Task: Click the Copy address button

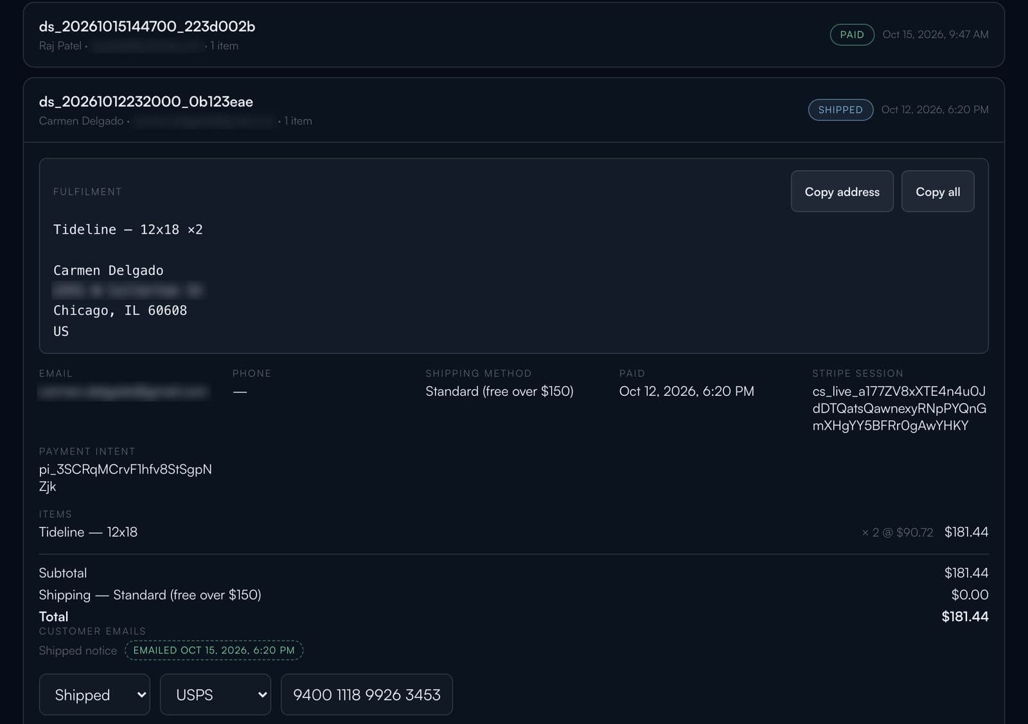Action: 842,191
